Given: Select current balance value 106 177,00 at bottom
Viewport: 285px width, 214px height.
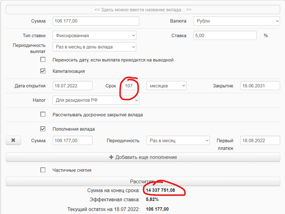Looking at the screenshot, I should pos(157,209).
